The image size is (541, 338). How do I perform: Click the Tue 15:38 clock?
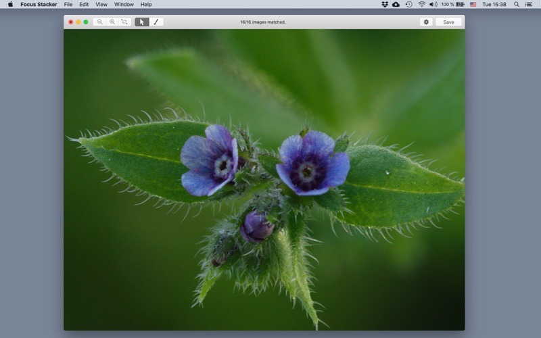(494, 5)
